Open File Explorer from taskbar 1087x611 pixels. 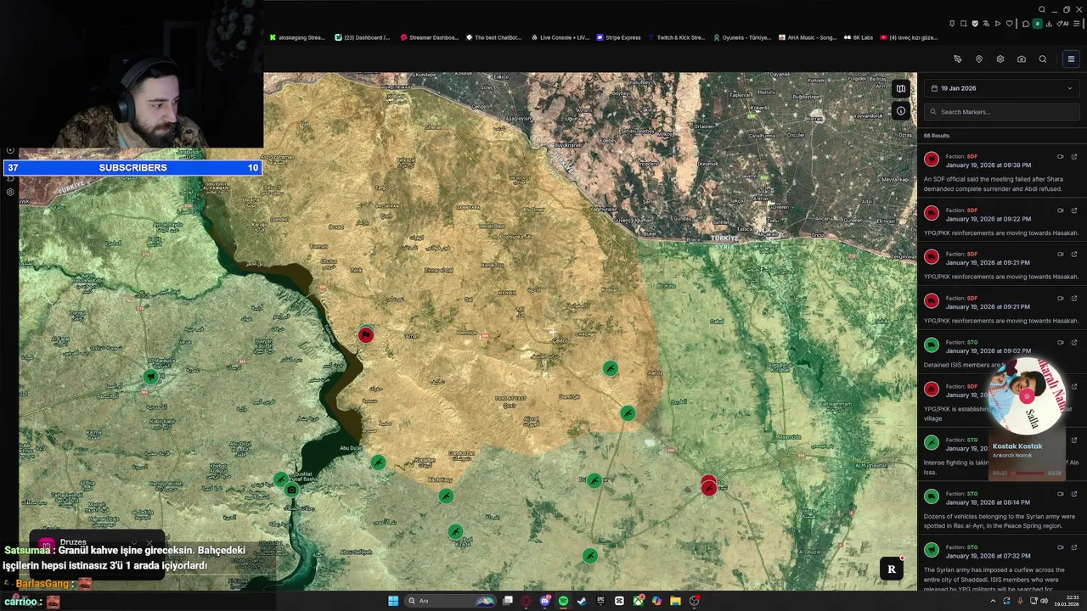pos(675,601)
